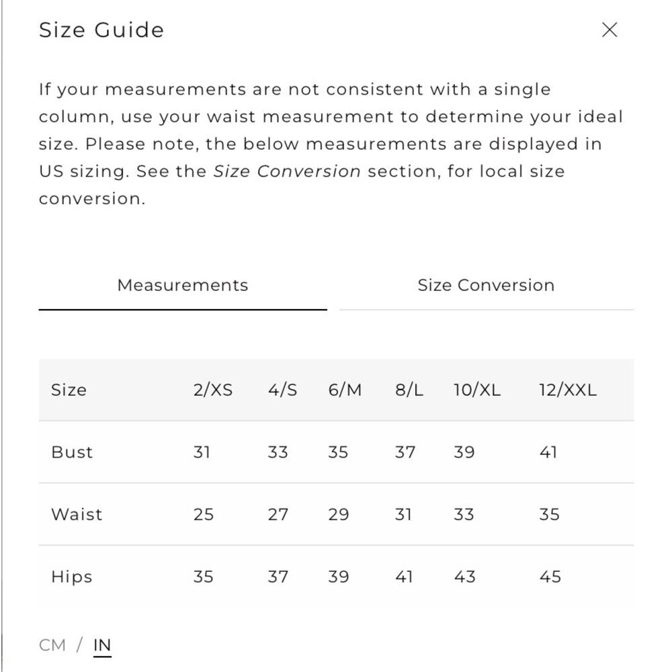Click the Bust row label

[72, 452]
